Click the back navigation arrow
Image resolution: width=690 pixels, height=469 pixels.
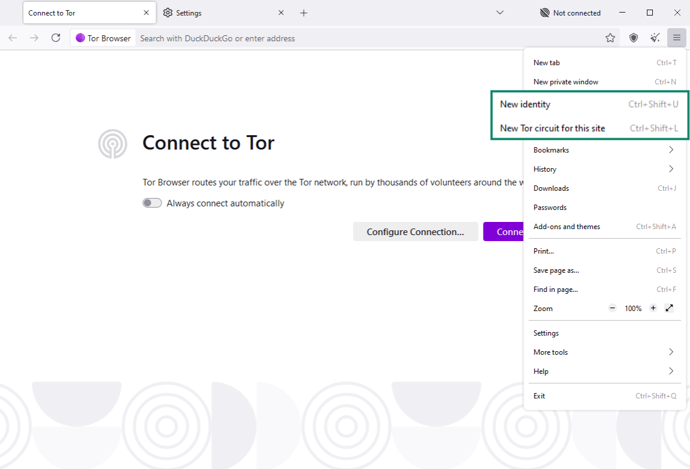[13, 37]
